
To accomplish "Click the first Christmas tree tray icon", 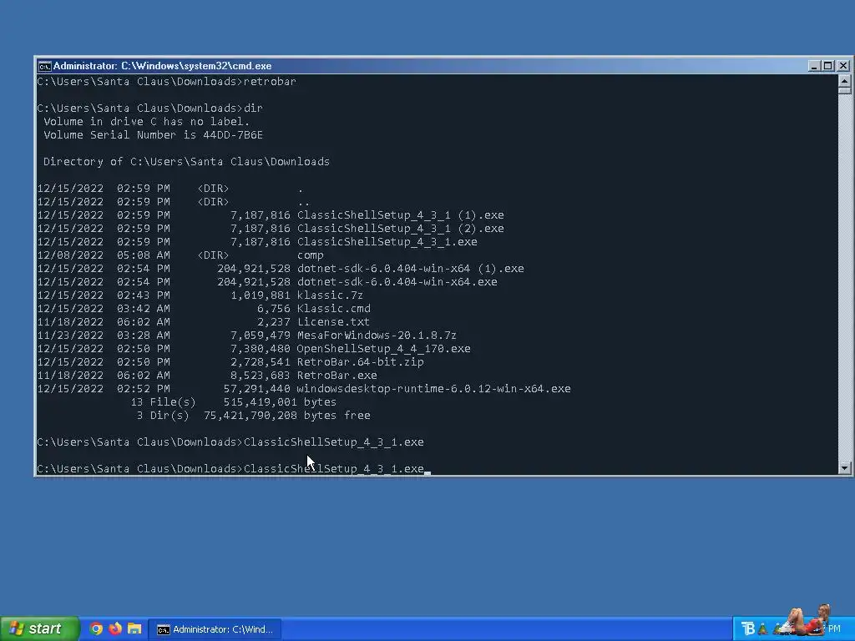I will [x=763, y=629].
